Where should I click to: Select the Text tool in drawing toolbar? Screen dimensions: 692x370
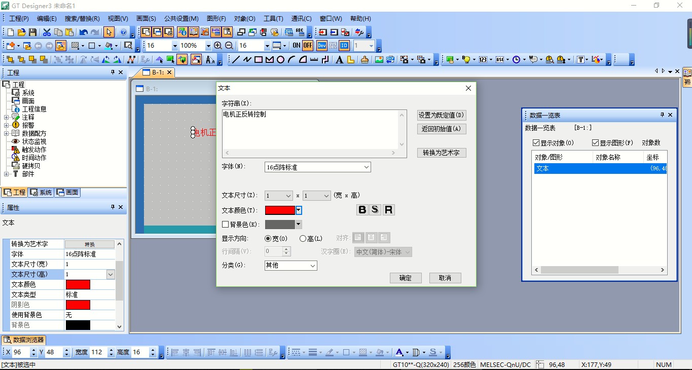(x=339, y=60)
